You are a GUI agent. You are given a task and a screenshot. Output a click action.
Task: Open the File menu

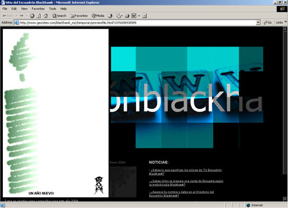(x=4, y=9)
